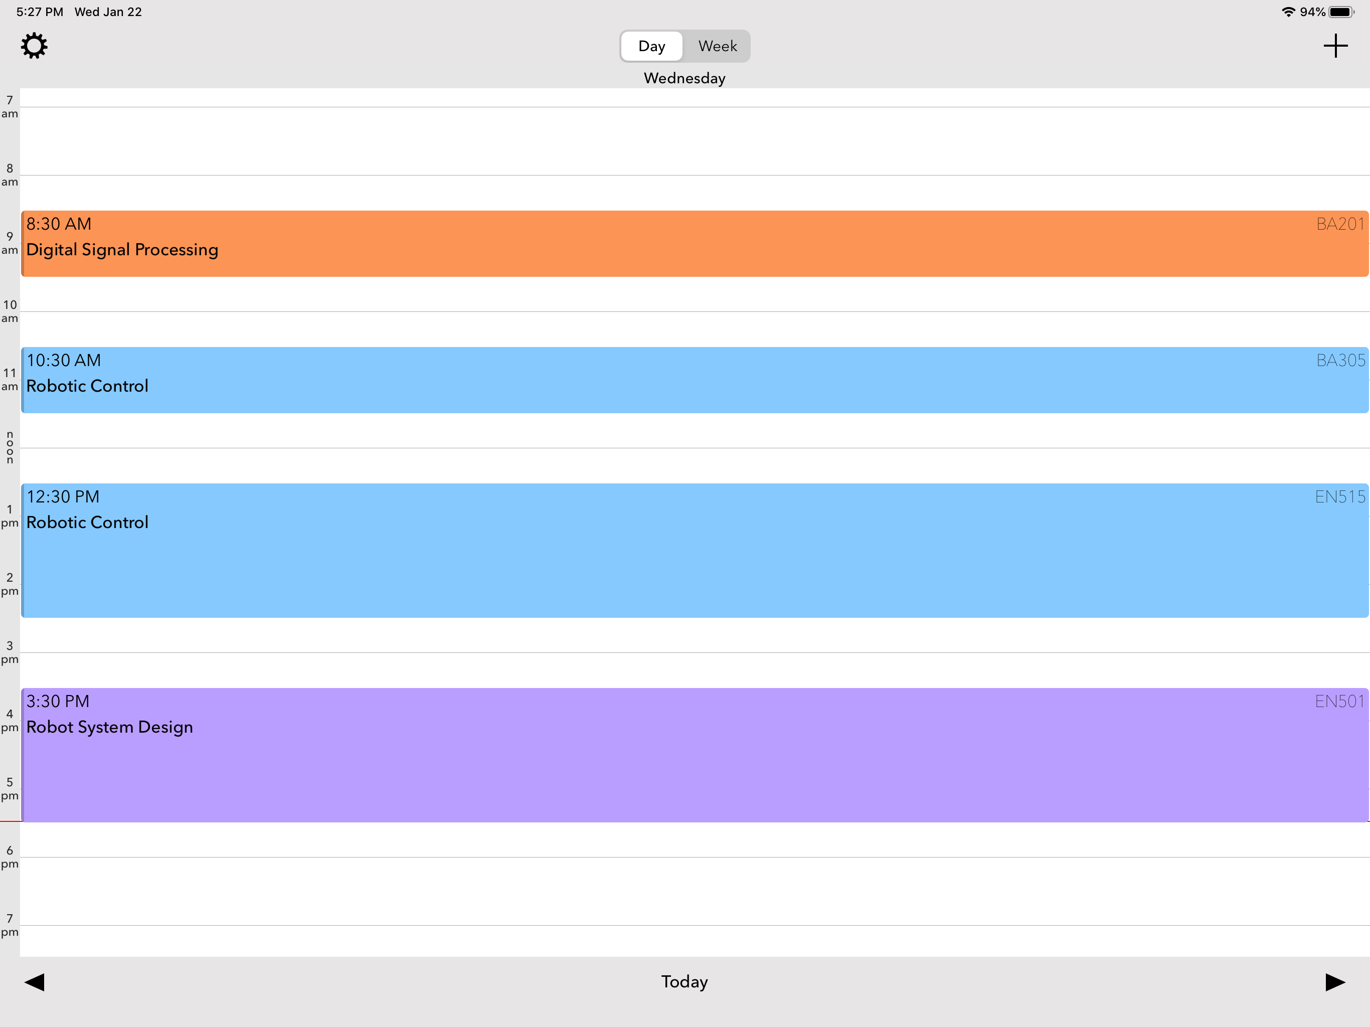
Task: Open the Robot System Design class
Action: pos(681,756)
